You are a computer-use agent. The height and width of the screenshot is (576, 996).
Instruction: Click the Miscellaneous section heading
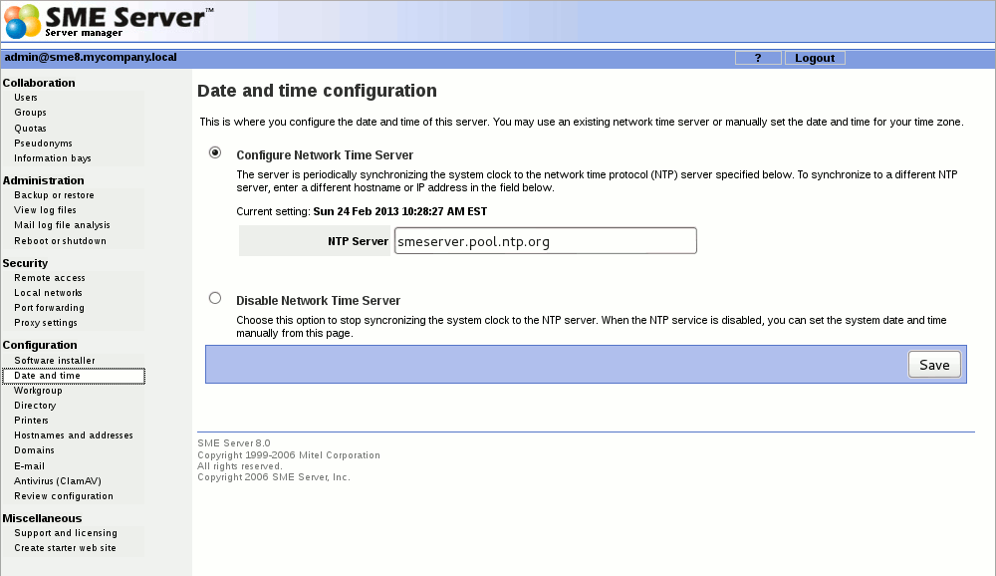click(x=42, y=518)
